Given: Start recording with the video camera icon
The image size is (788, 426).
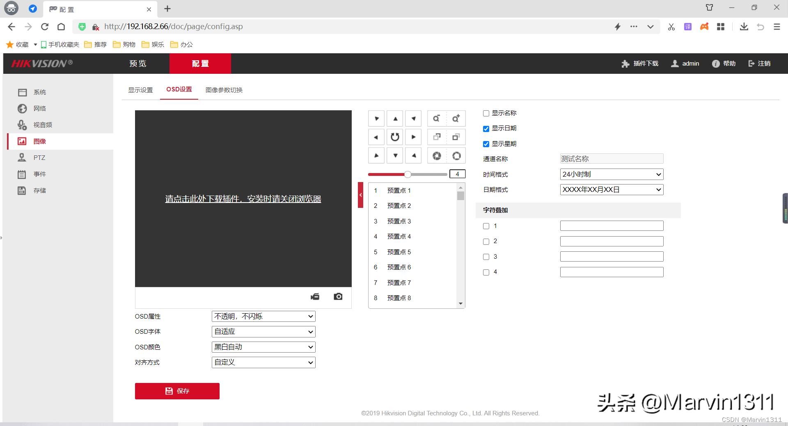Looking at the screenshot, I should (315, 297).
